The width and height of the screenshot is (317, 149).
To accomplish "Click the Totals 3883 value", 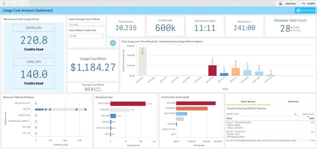I will coord(312,119).
